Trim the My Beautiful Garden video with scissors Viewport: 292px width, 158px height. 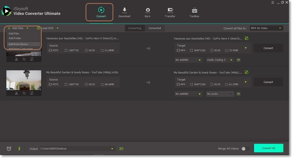click(16, 93)
